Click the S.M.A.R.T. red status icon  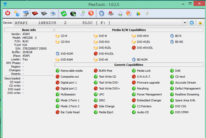click(x=134, y=77)
